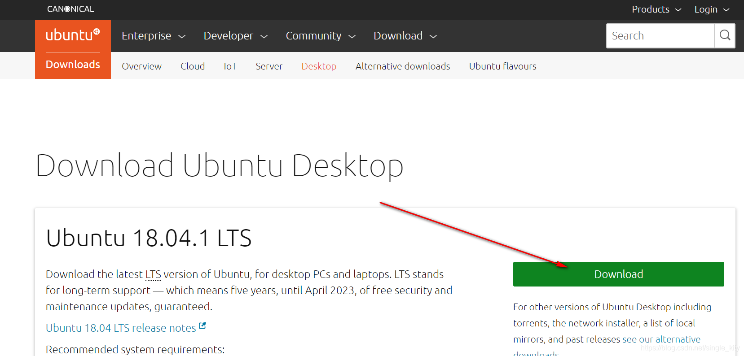Open the Server tab
744x356 pixels.
tap(269, 66)
